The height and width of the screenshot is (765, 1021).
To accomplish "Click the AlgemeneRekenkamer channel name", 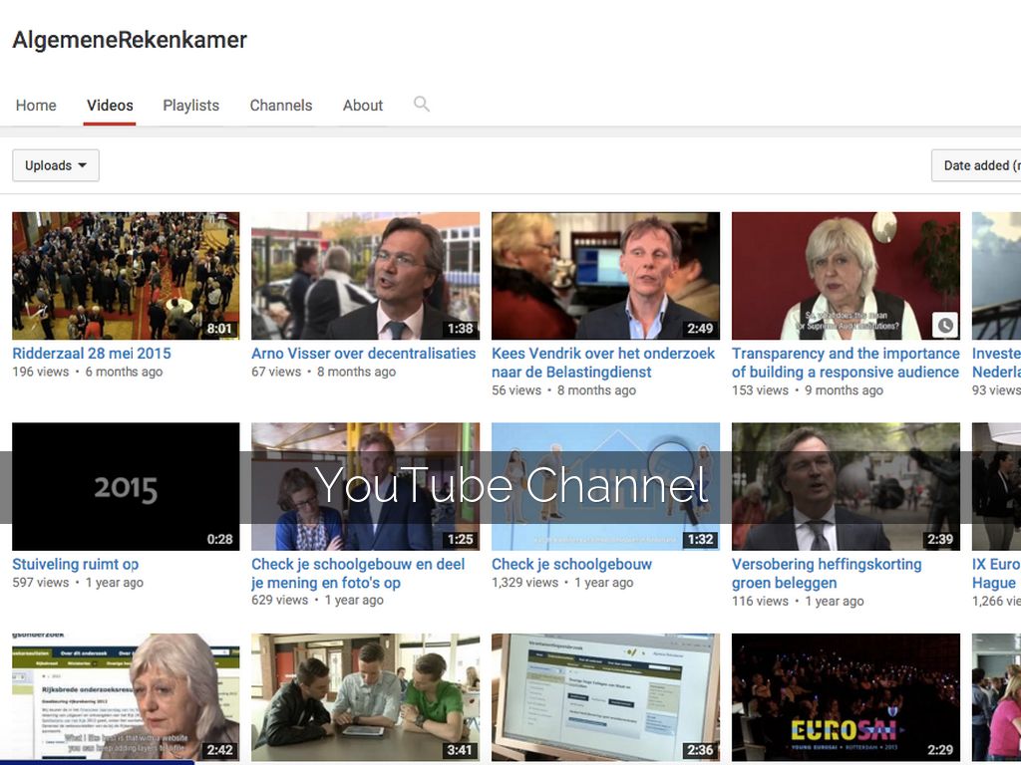I will 130,41.
